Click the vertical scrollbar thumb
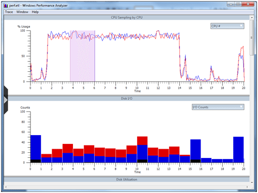Viewport: 258px width, 193px height. [x=252, y=38]
